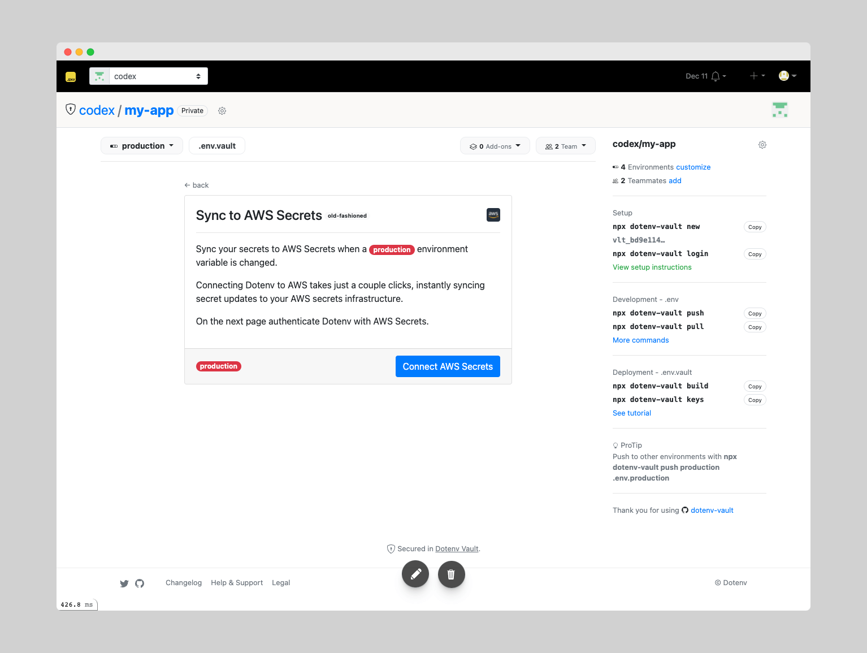Open Help & Support footer link

coord(237,582)
